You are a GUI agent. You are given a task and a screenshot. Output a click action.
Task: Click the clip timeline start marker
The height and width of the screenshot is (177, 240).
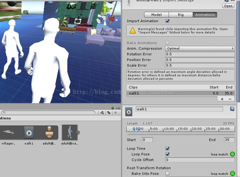tap(134, 129)
